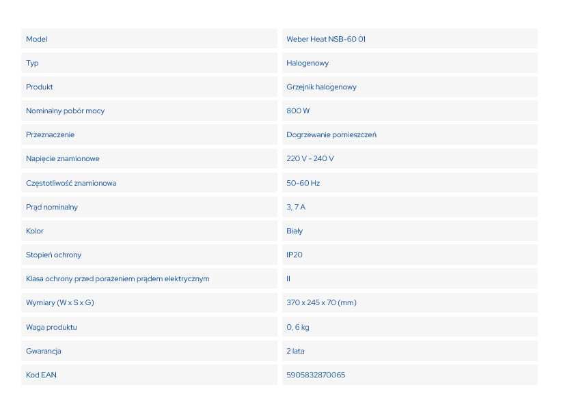This screenshot has height=415, width=561.
Task: Click the Klasa ochrony przed porażeniem label
Action: [x=118, y=278]
